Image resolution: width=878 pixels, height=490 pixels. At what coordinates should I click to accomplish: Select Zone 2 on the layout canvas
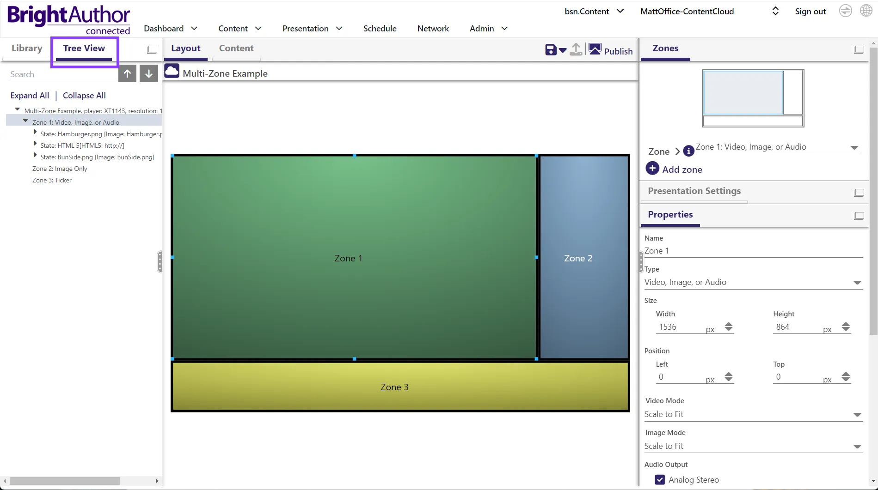click(584, 257)
